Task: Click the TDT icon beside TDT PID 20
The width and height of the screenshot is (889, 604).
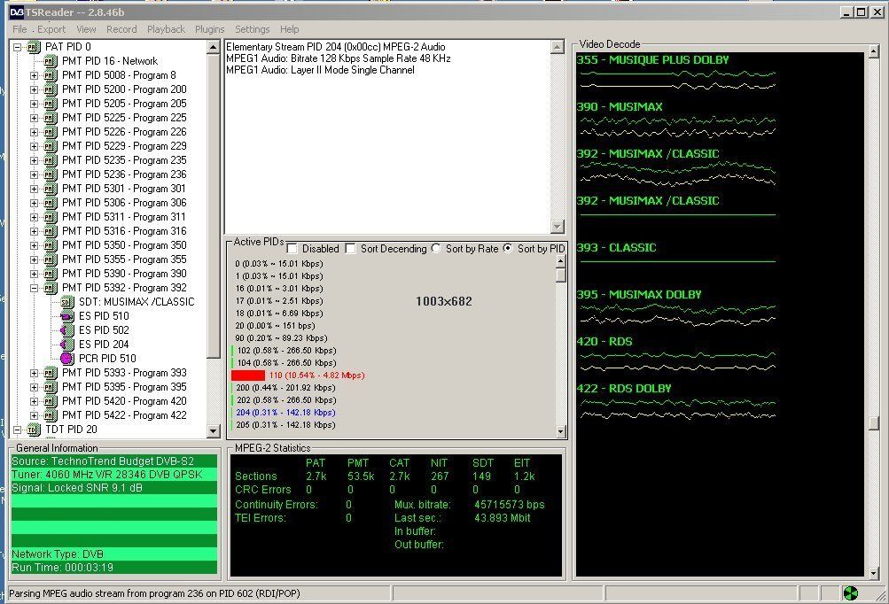Action: (x=34, y=430)
